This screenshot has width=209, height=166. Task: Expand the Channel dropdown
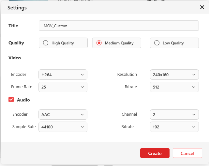tap(174, 114)
